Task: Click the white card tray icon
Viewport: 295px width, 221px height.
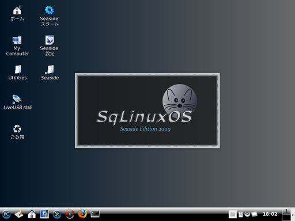Action: click(254, 214)
